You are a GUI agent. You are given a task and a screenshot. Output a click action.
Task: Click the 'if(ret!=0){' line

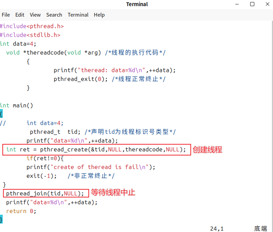[45, 158]
